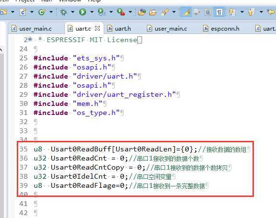Open Next Annotation dropdown arrow

[242, 12]
